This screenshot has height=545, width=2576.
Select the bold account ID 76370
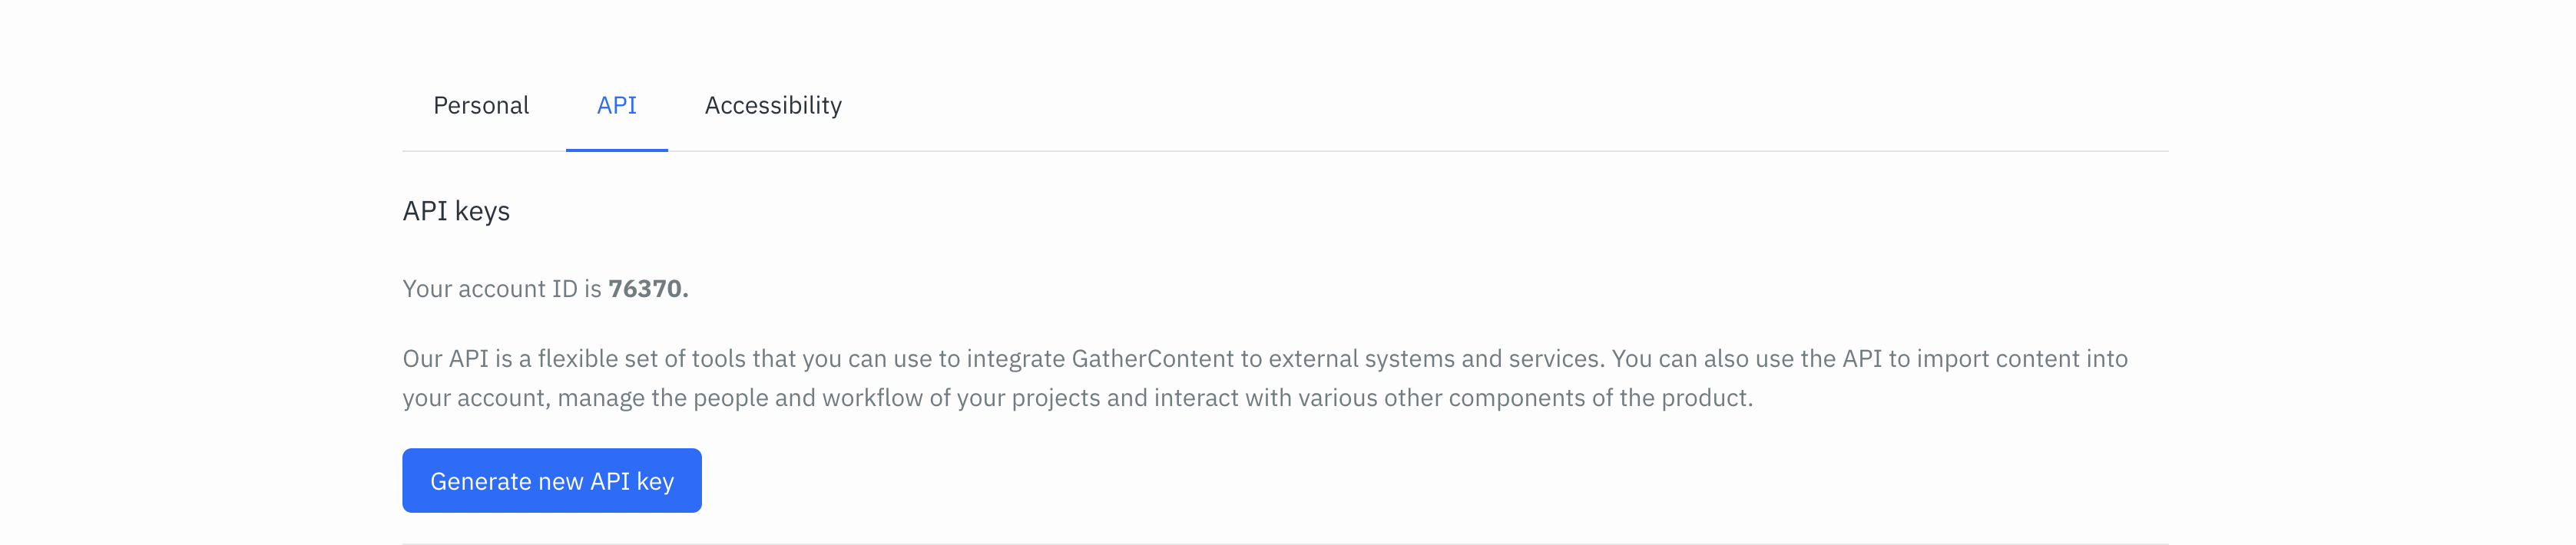(650, 288)
